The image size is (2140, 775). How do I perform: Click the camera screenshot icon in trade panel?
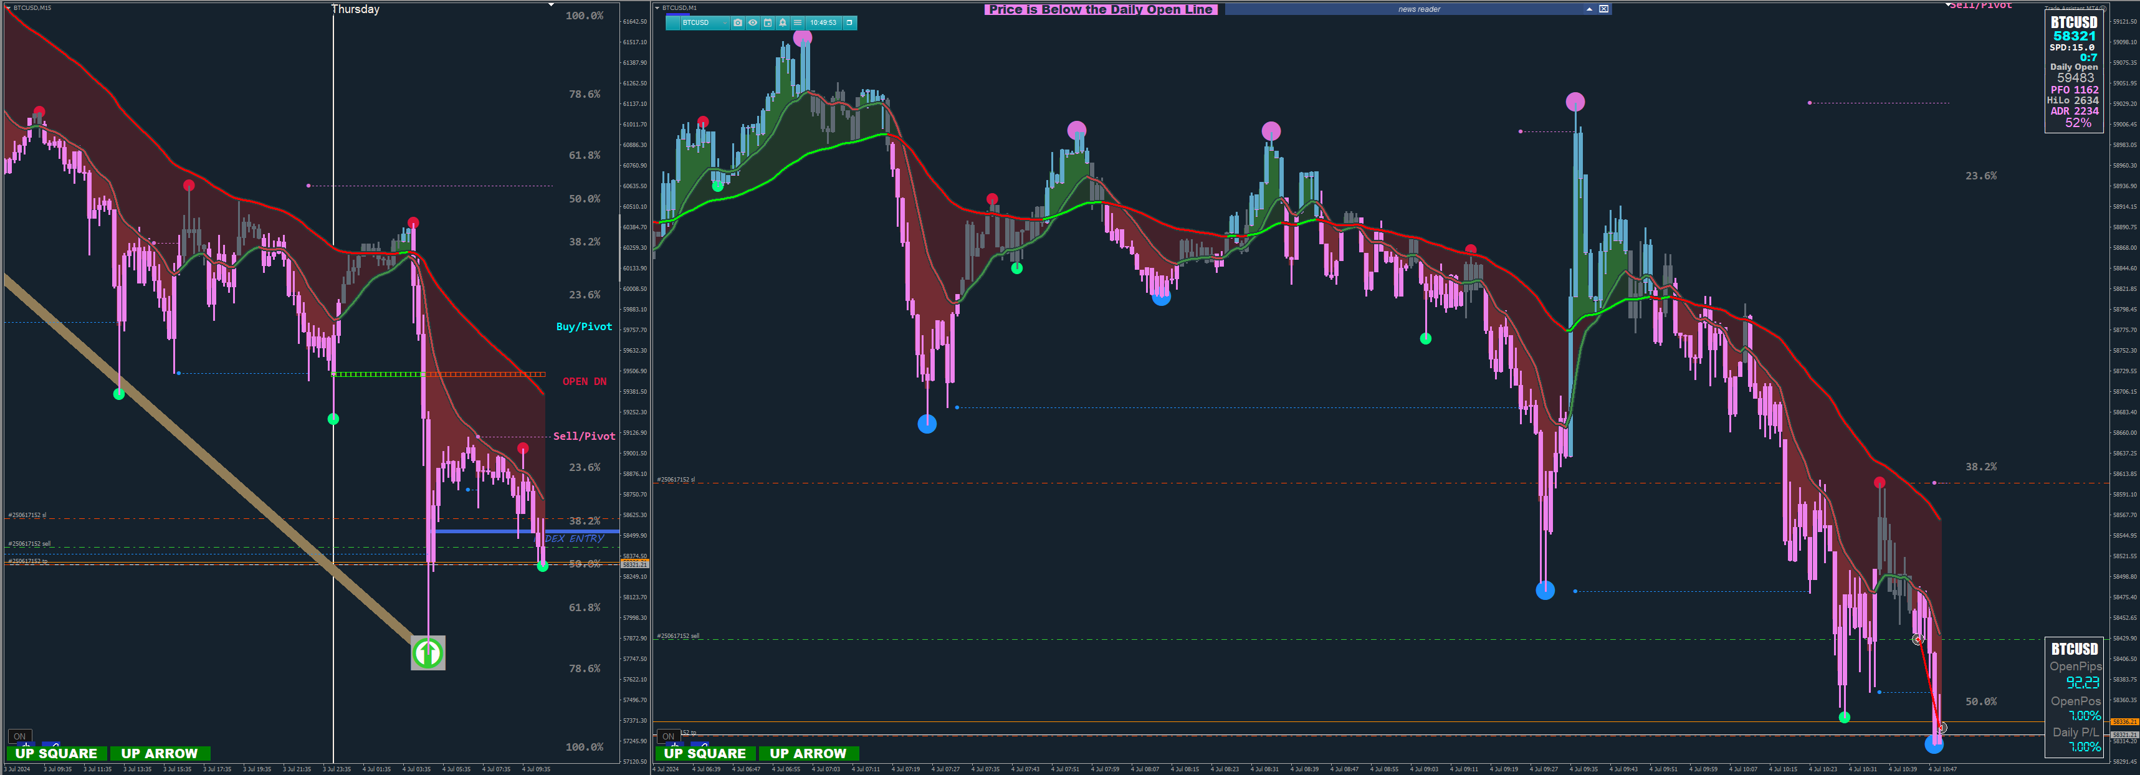(x=737, y=23)
